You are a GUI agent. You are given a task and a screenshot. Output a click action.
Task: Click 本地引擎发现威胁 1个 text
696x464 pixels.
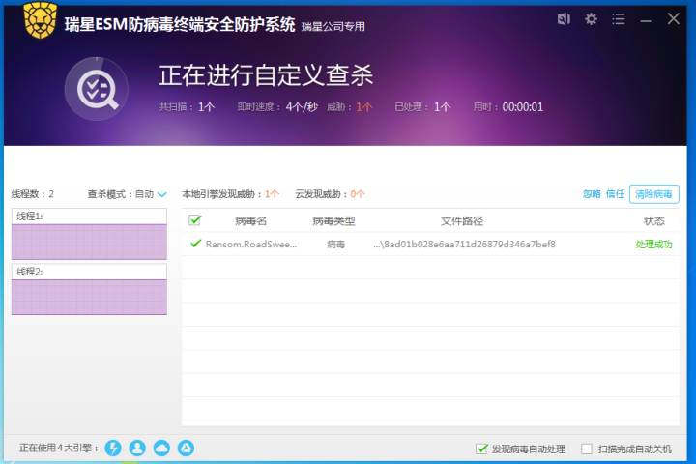230,194
